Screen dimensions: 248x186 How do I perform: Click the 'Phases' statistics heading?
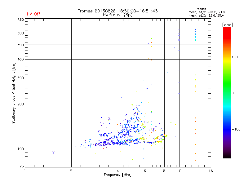[x=201, y=9]
